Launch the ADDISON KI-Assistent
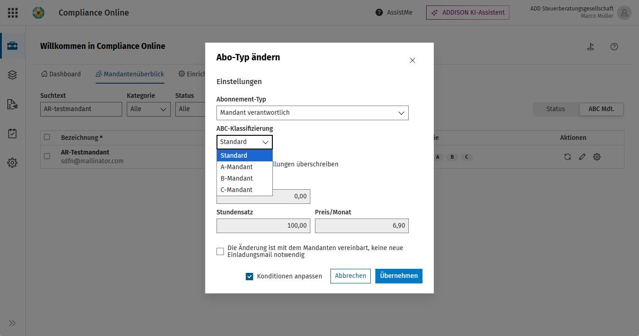Viewport: 639px width, 336px height. [468, 13]
